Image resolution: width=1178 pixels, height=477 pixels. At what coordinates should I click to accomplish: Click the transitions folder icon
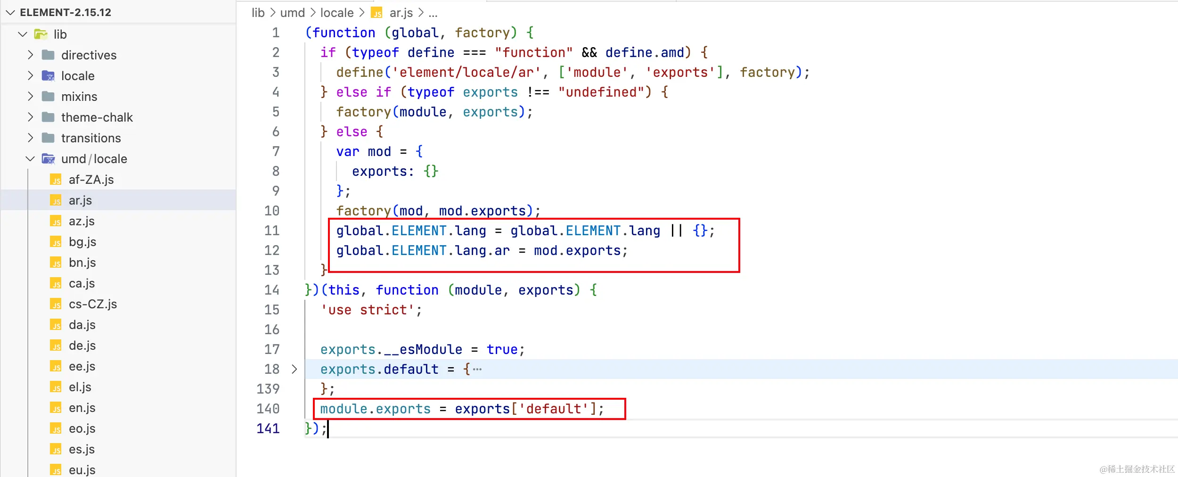pos(48,138)
